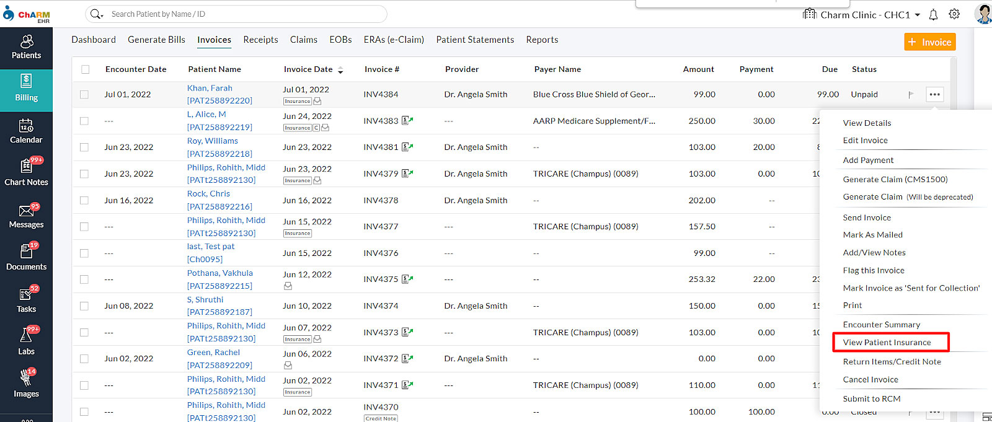Image resolution: width=992 pixels, height=422 pixels.
Task: Open the user profile avatar
Action: [x=983, y=14]
